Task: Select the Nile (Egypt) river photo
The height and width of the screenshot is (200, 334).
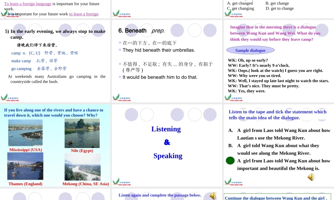Action: (x=82, y=133)
